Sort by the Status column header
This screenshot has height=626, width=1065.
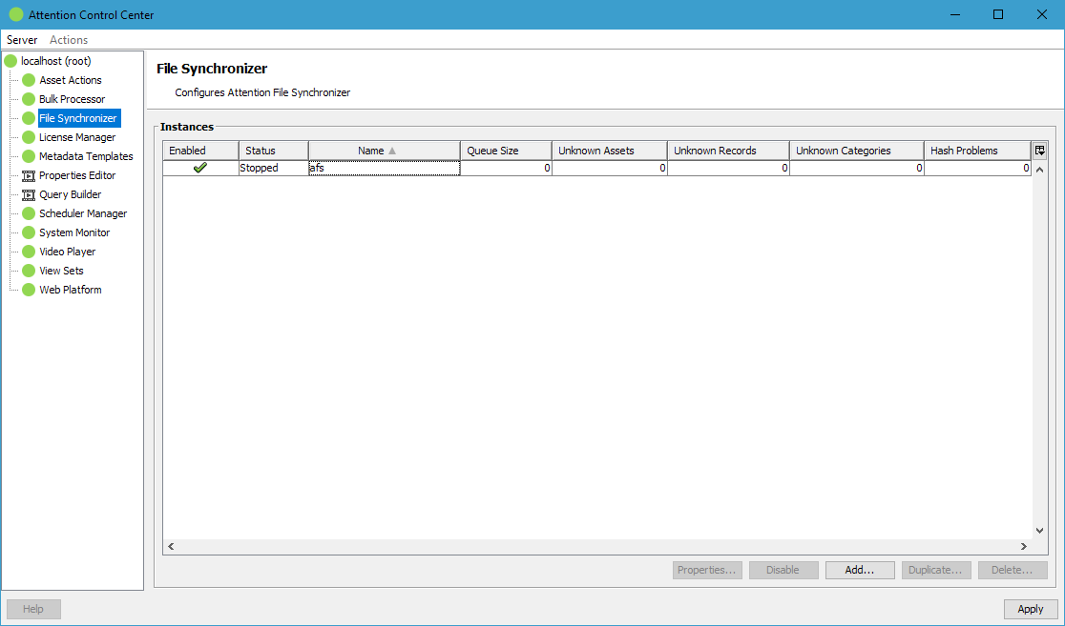click(274, 151)
